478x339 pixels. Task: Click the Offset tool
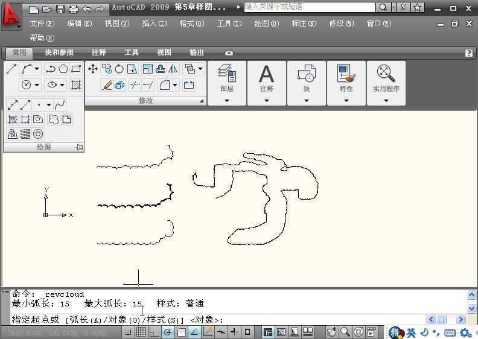tap(160, 69)
